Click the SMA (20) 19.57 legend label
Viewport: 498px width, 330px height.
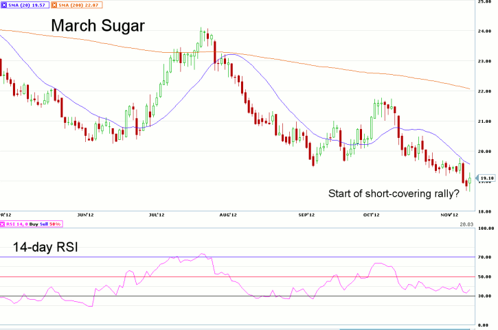[x=26, y=3]
